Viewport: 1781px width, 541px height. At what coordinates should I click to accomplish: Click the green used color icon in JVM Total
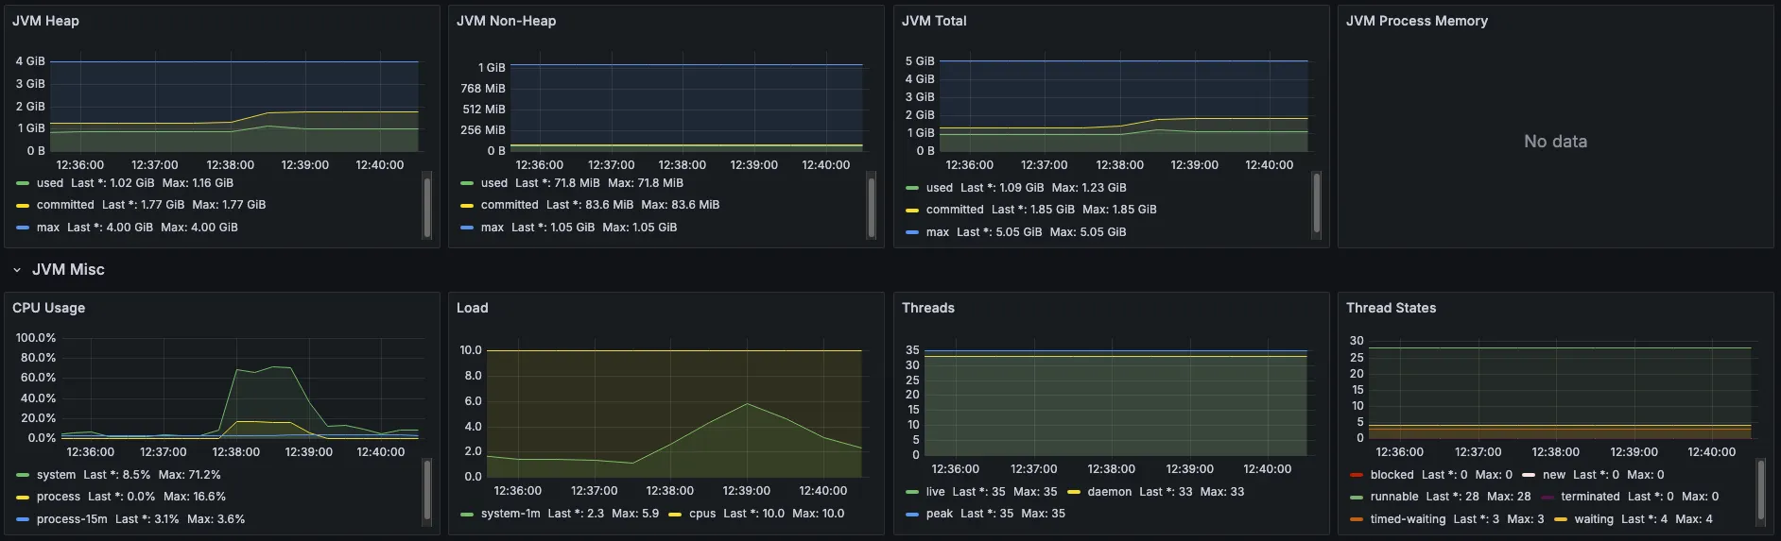click(911, 188)
